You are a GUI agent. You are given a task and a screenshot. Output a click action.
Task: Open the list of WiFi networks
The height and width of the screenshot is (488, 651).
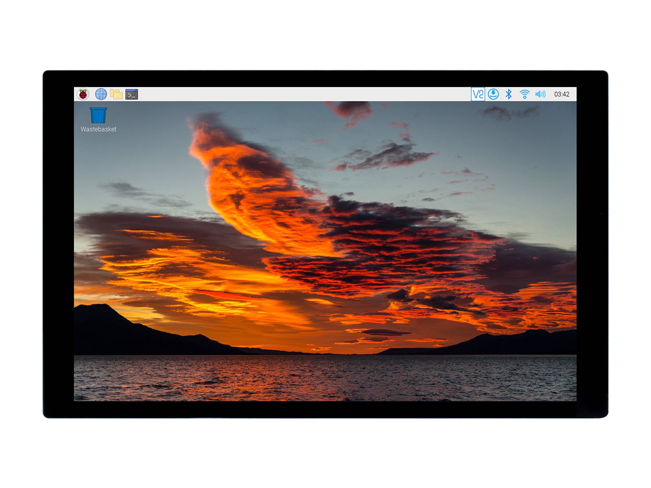[x=525, y=94]
